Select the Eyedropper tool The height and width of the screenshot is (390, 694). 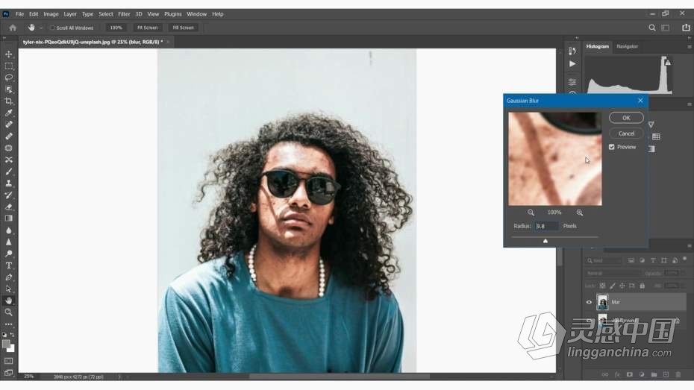click(8, 113)
